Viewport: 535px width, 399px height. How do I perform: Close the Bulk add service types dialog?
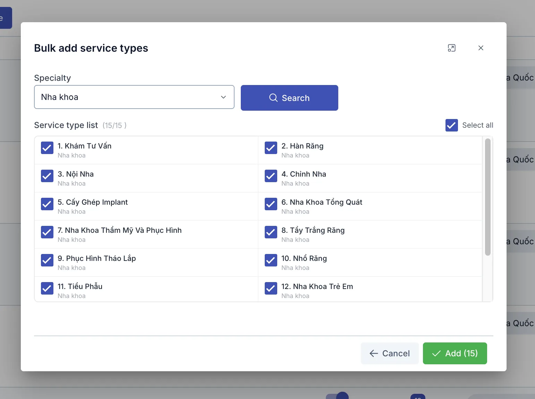tap(481, 48)
